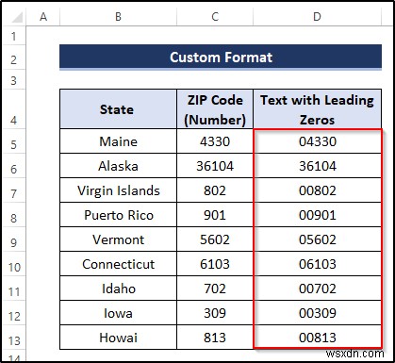Click the Text with Leading Zeros header
This screenshot has width=395, height=363.
318,109
